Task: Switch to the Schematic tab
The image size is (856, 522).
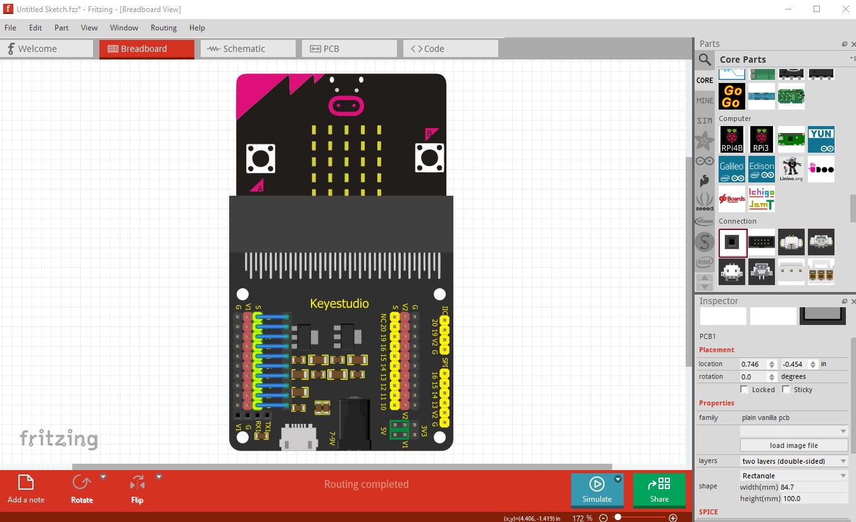Action: tap(248, 49)
